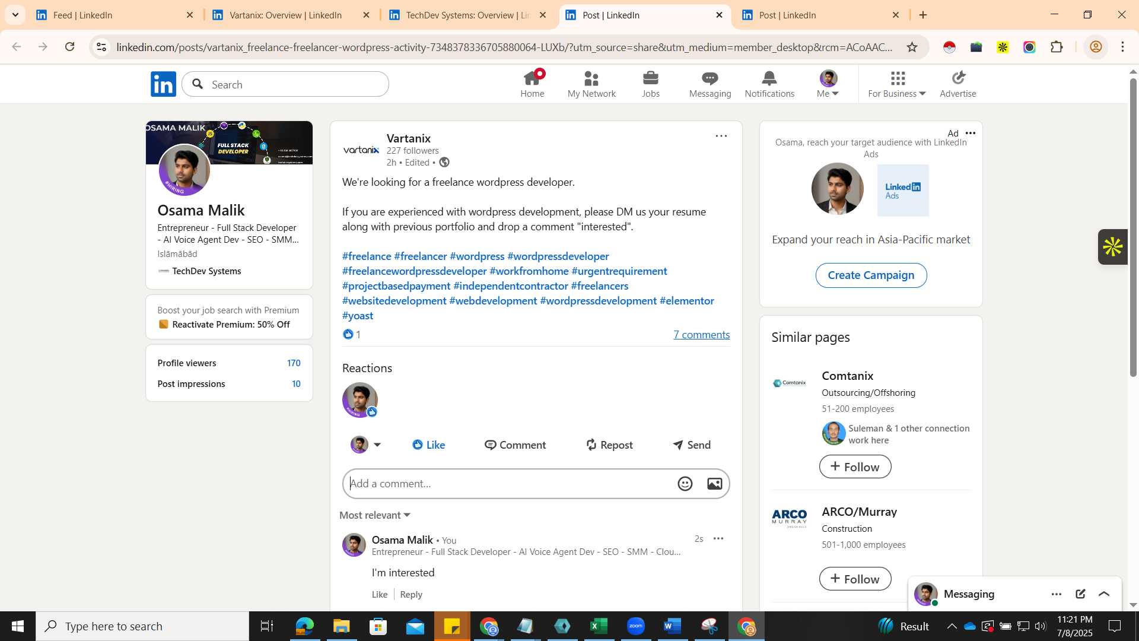Open Messaging overlay options menu
The image size is (1139, 641).
(1056, 594)
